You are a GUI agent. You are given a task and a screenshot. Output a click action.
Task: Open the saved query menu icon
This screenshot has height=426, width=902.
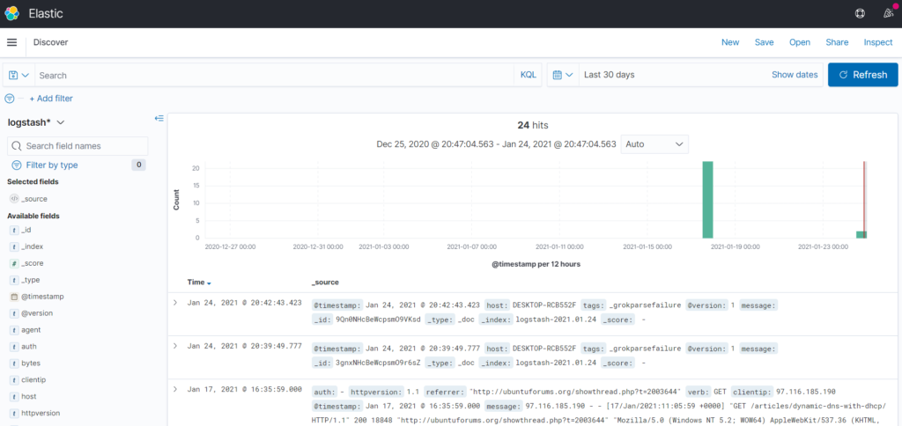(18, 76)
